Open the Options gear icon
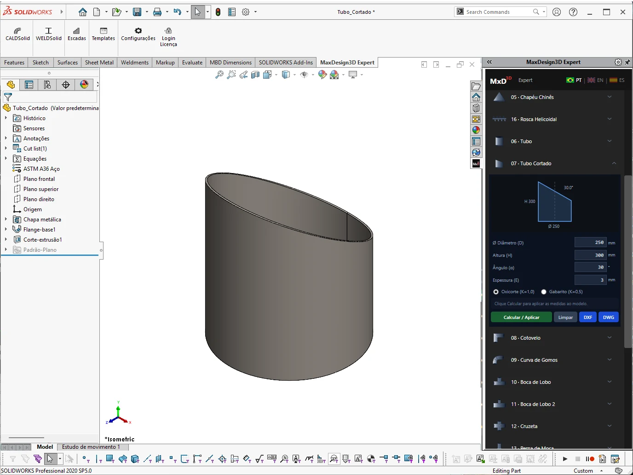This screenshot has width=633, height=475. pos(246,12)
